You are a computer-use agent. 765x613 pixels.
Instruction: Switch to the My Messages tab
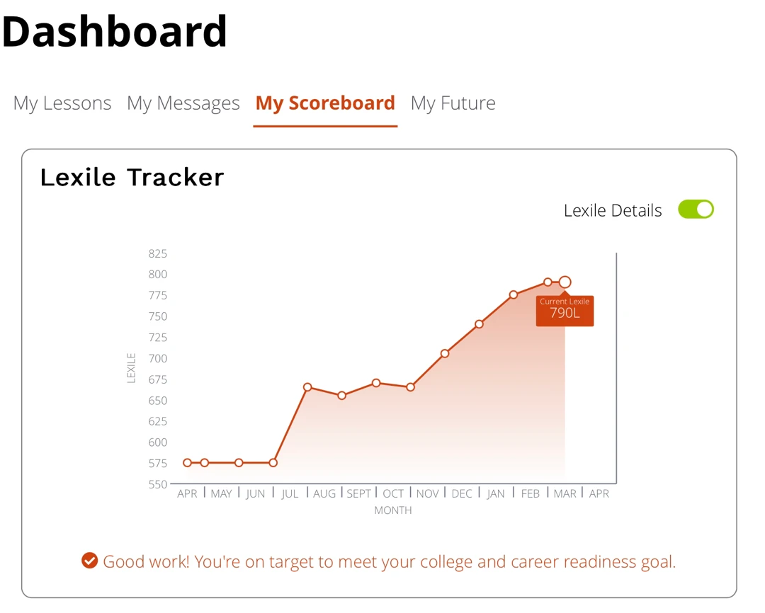coord(183,103)
